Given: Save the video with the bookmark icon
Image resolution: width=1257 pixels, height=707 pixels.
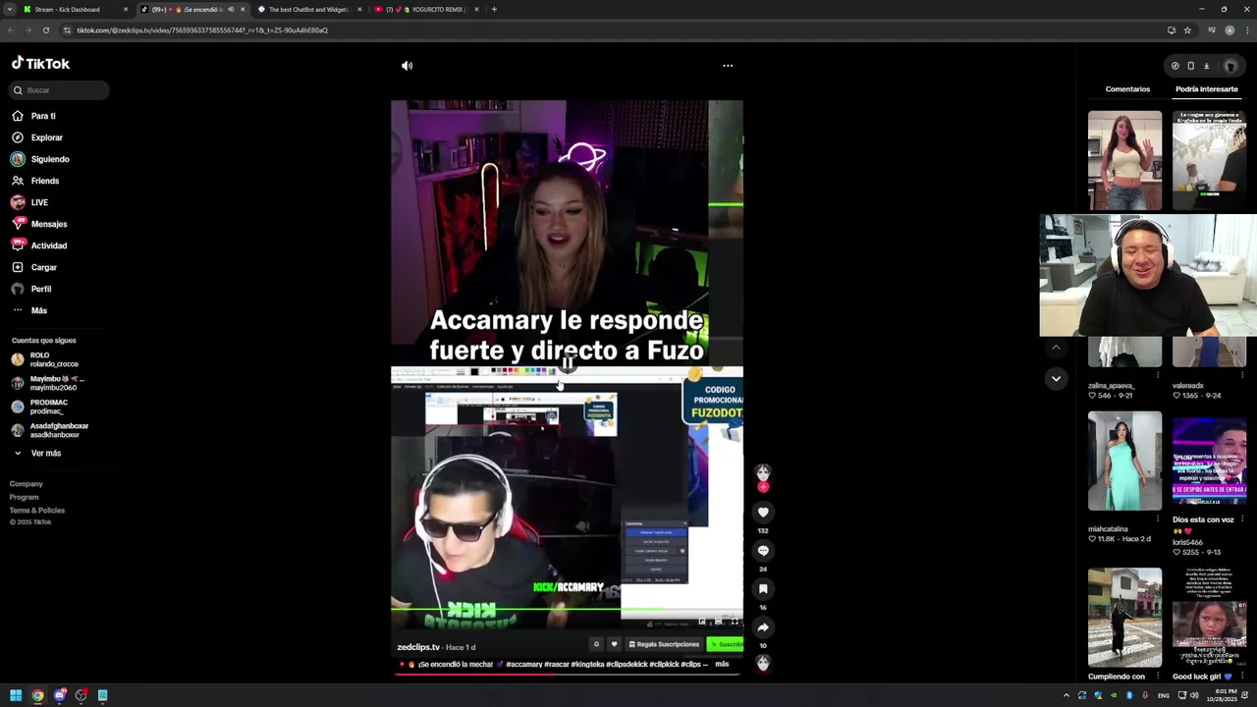Looking at the screenshot, I should [x=763, y=589].
